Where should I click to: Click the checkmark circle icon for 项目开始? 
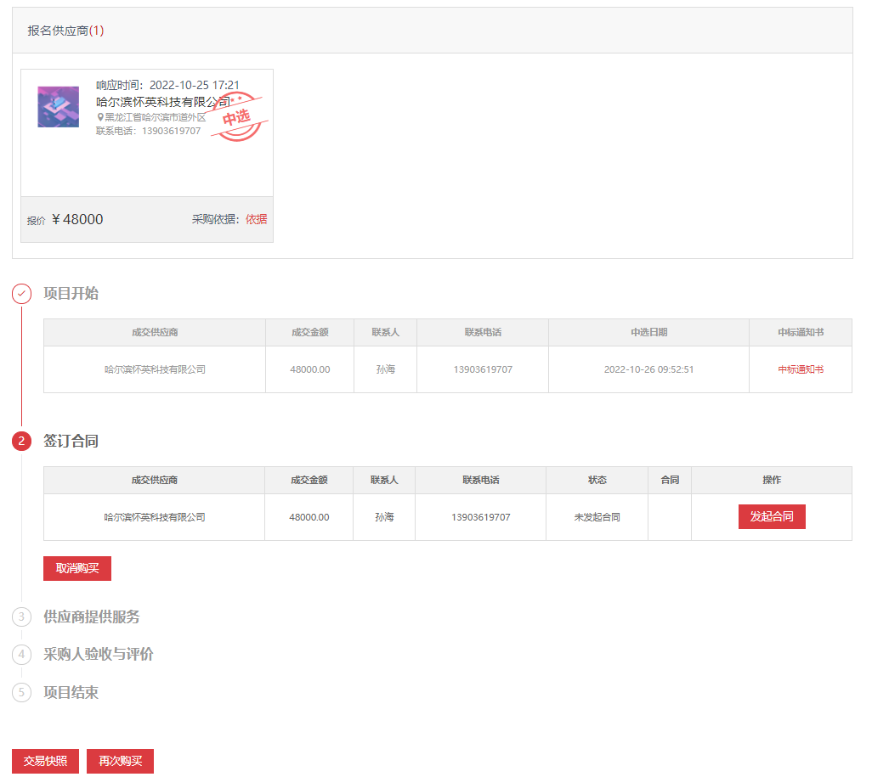21,294
